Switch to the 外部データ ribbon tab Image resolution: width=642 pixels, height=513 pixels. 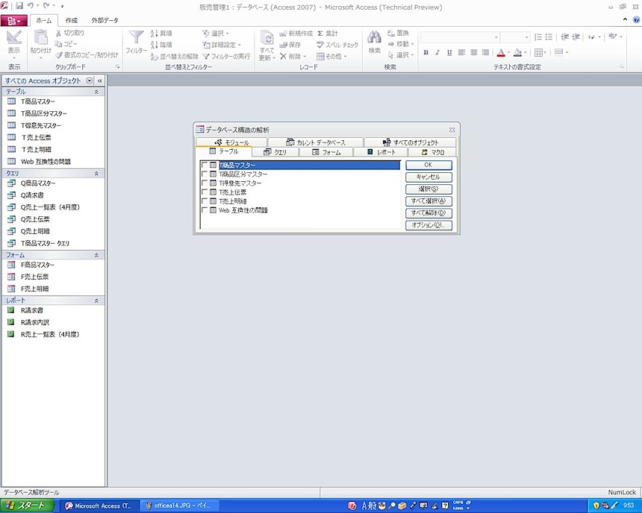tap(105, 20)
